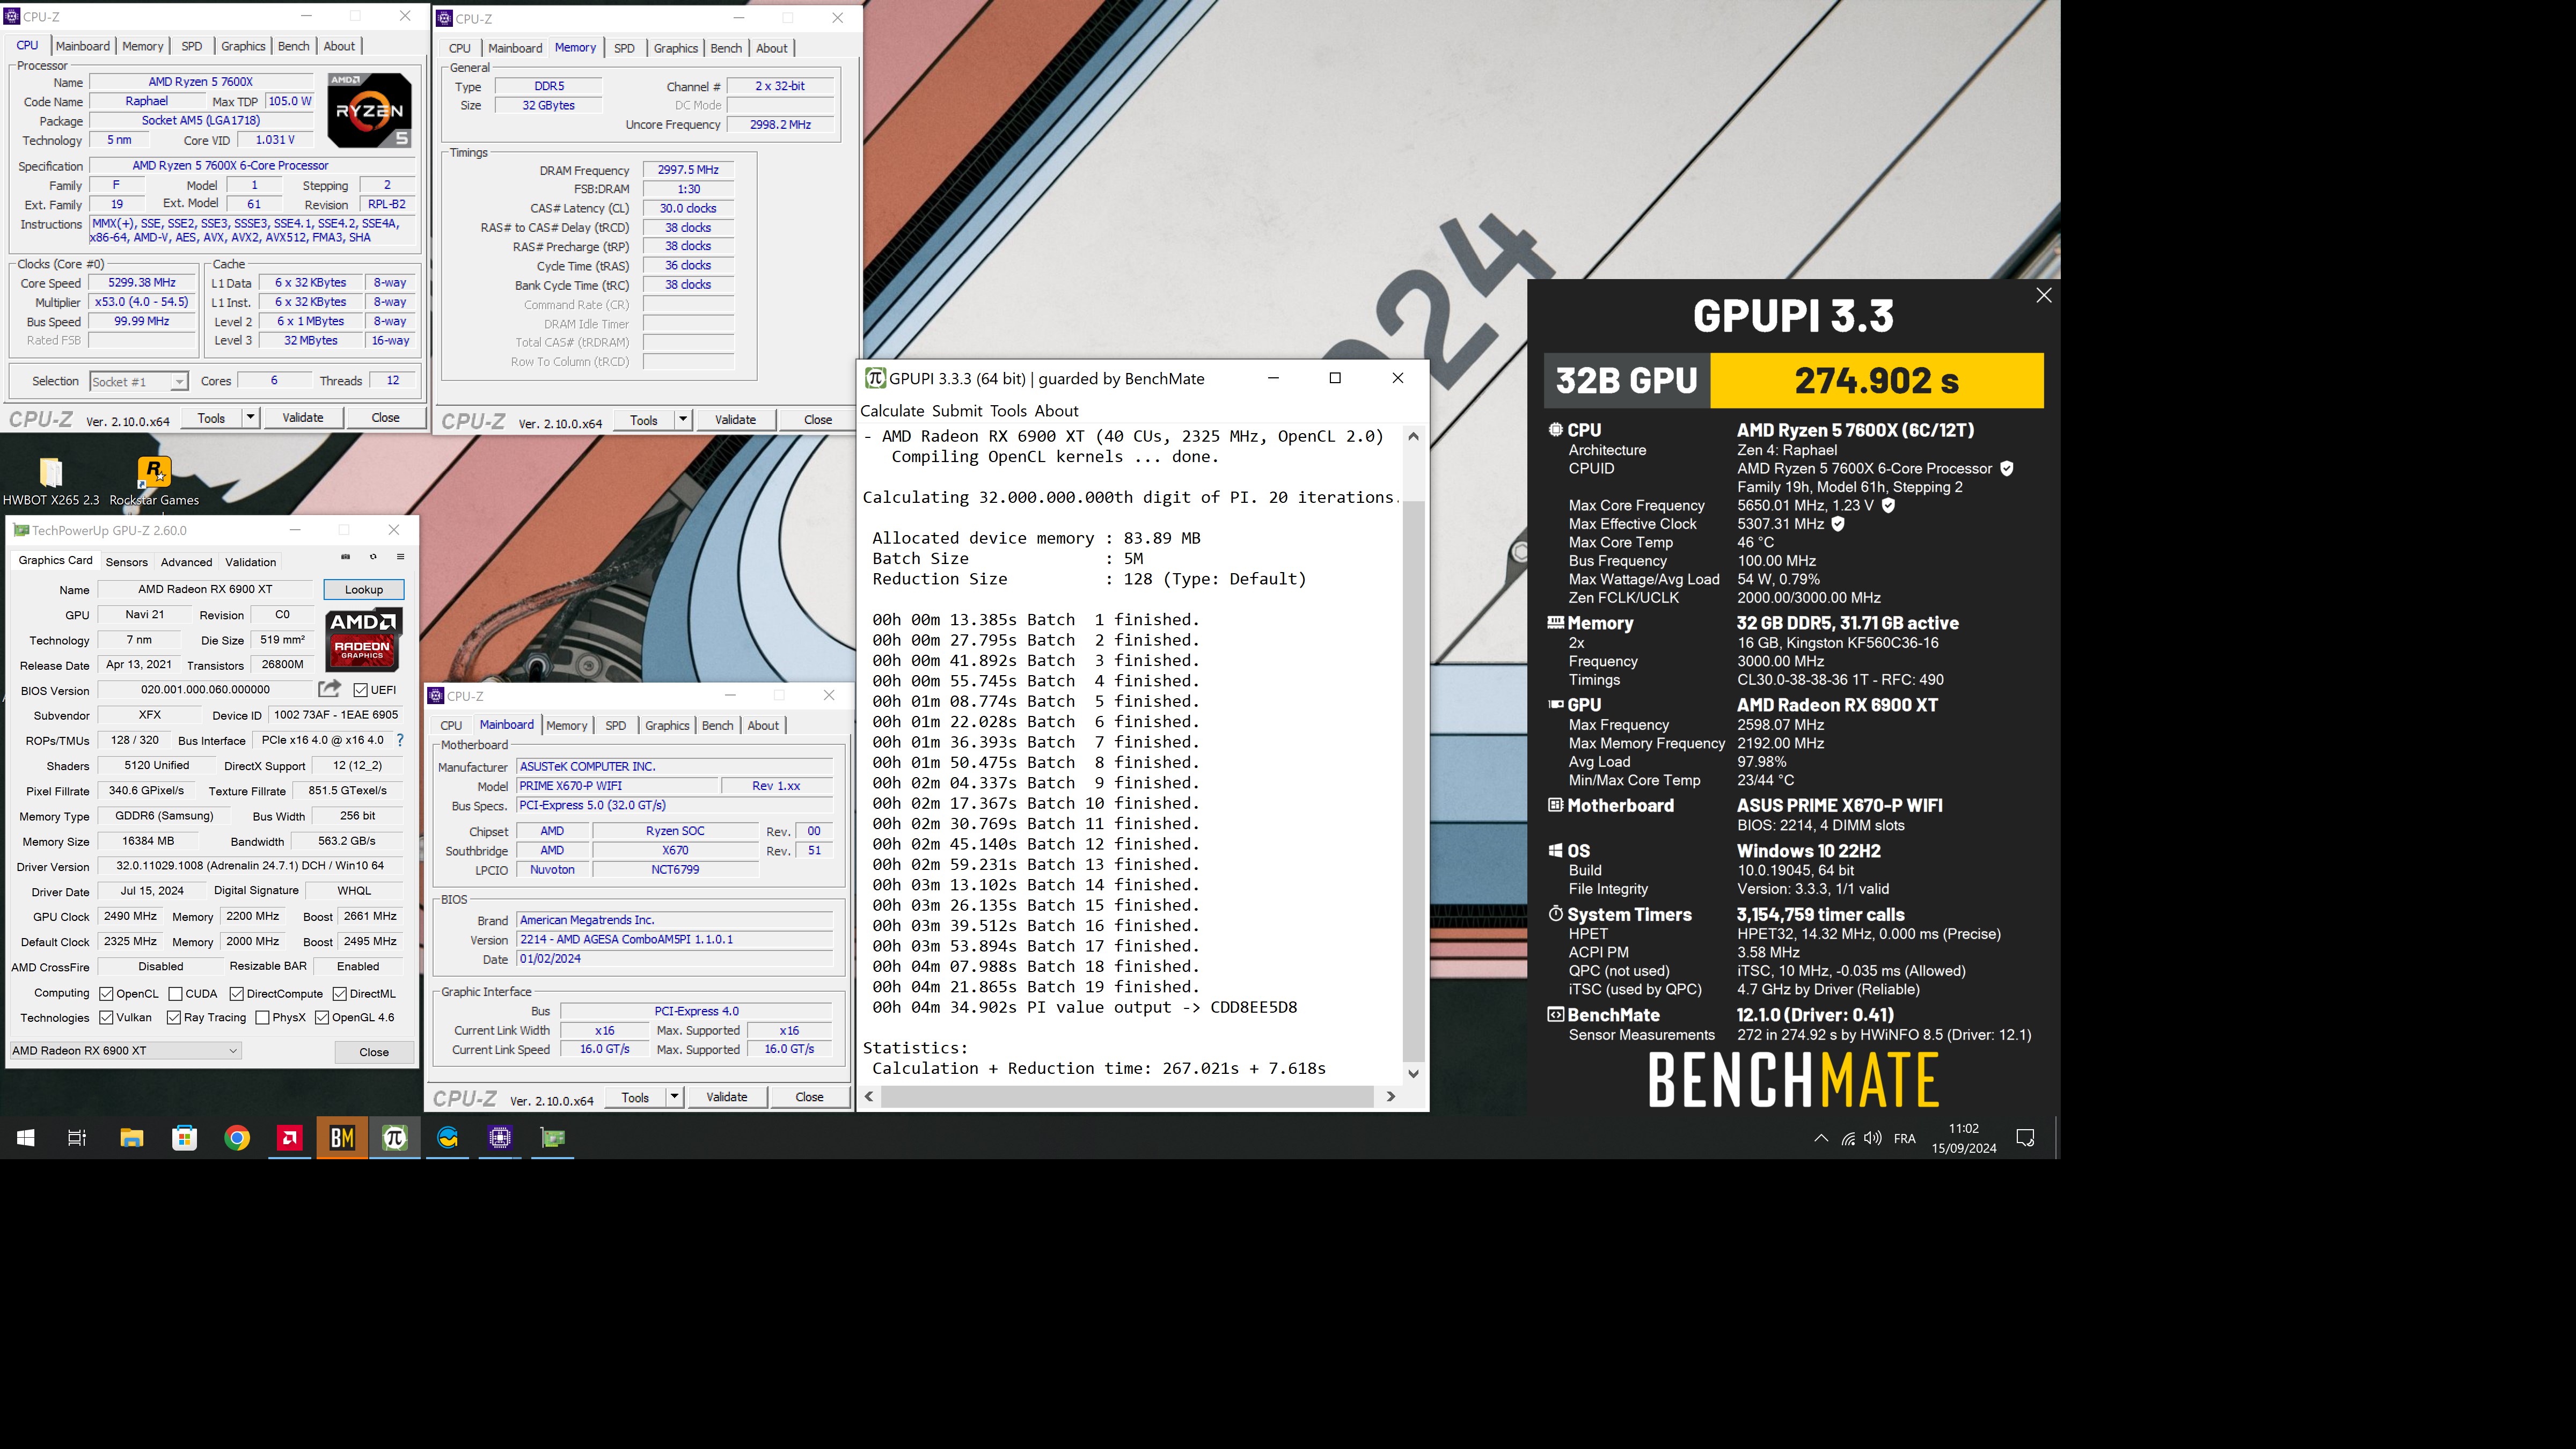This screenshot has height=1449, width=2576.
Task: Open the Windows Start menu
Action: [x=26, y=1138]
